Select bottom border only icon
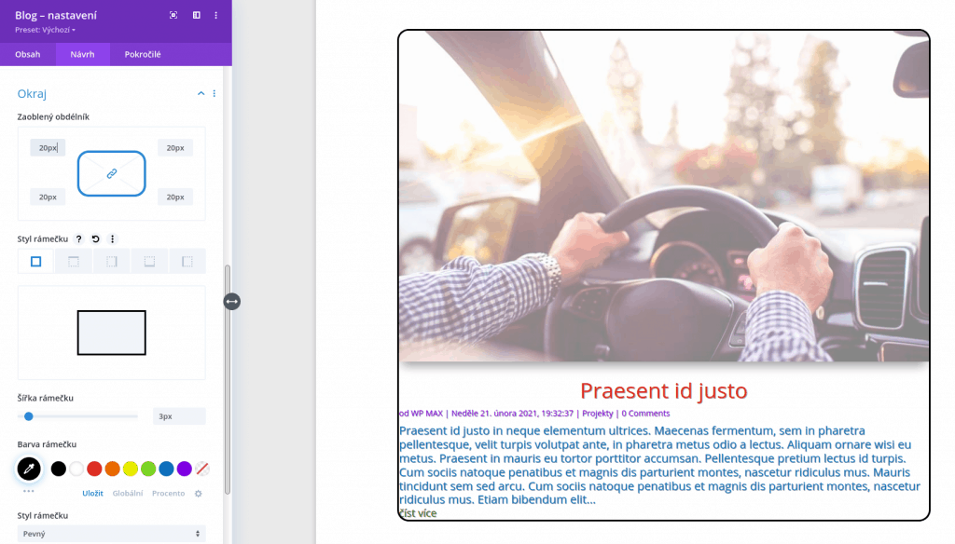This screenshot has height=544, width=955. pos(149,262)
